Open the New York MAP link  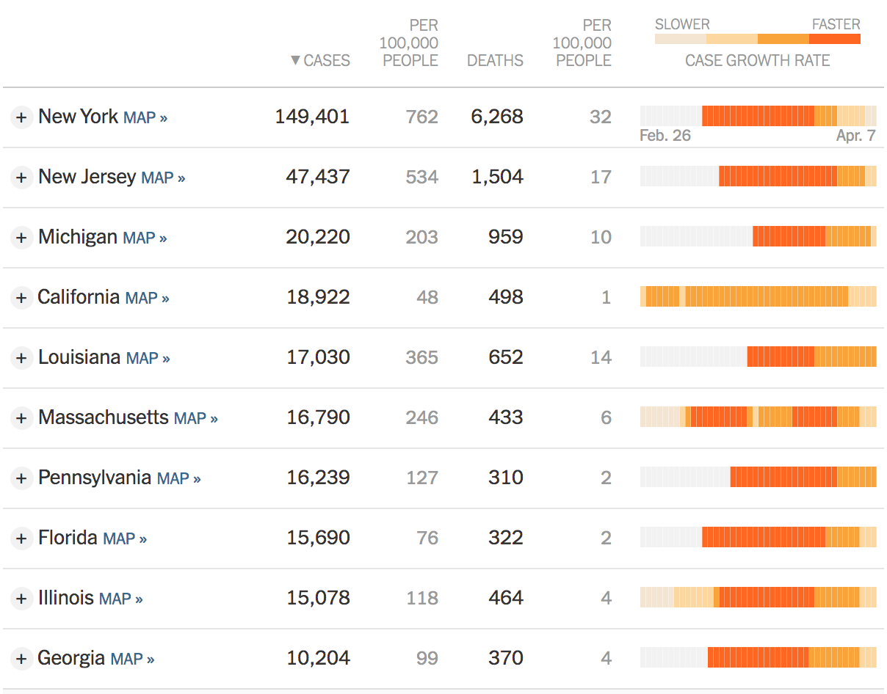coord(145,117)
